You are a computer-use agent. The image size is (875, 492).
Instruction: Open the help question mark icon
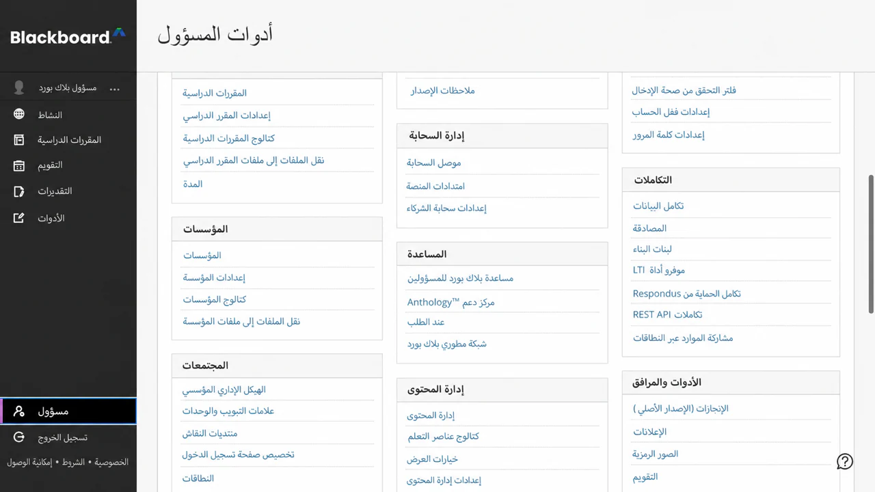point(845,462)
